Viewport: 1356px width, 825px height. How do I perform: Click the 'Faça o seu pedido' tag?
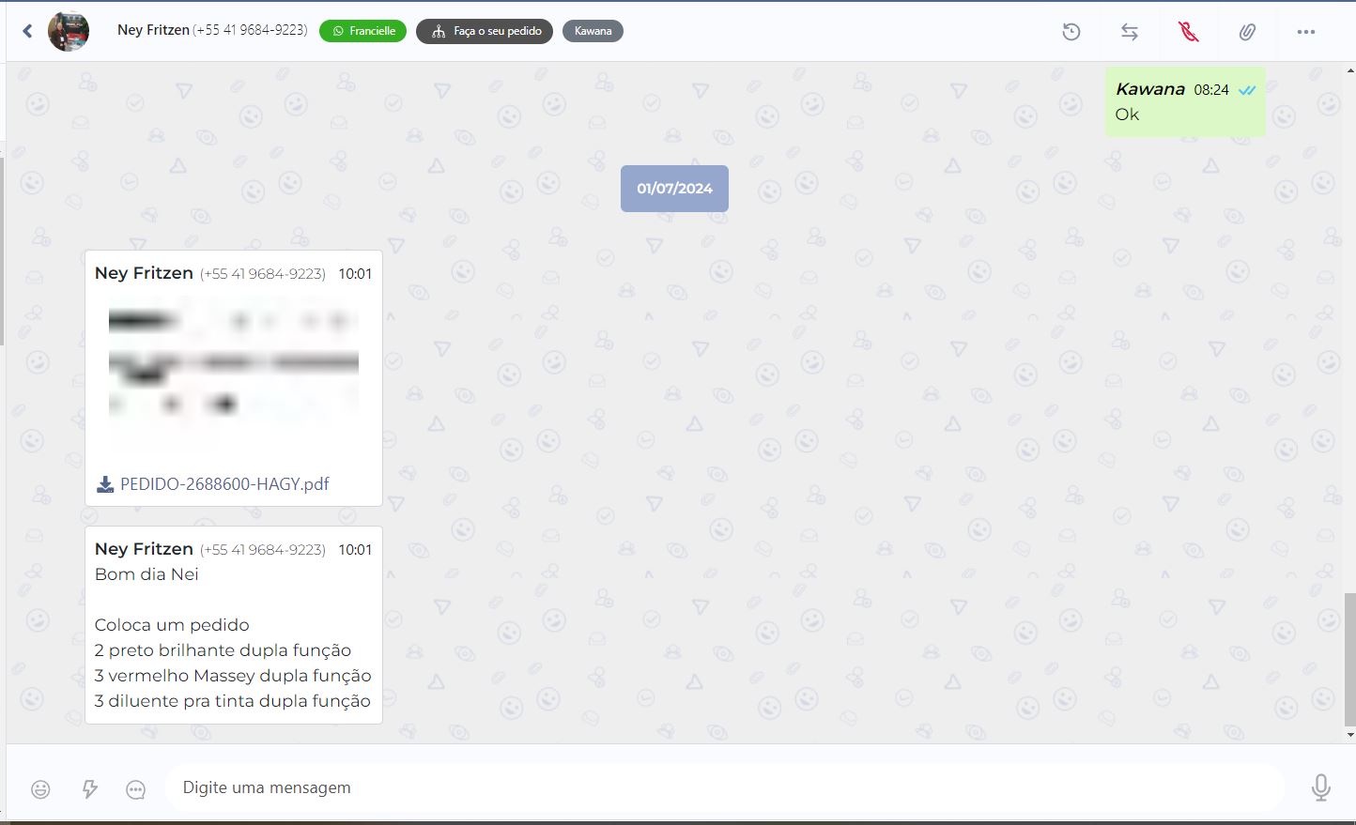[485, 31]
